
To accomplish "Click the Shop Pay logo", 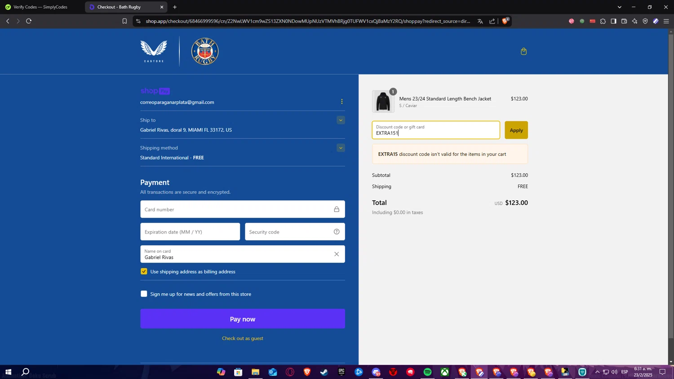I will tap(155, 91).
